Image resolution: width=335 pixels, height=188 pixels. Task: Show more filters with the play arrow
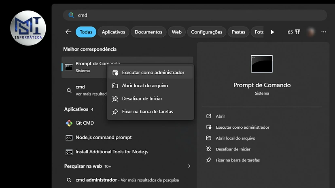click(272, 32)
